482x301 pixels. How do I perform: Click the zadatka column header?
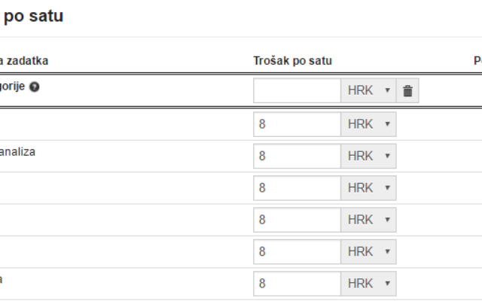[x=24, y=61]
